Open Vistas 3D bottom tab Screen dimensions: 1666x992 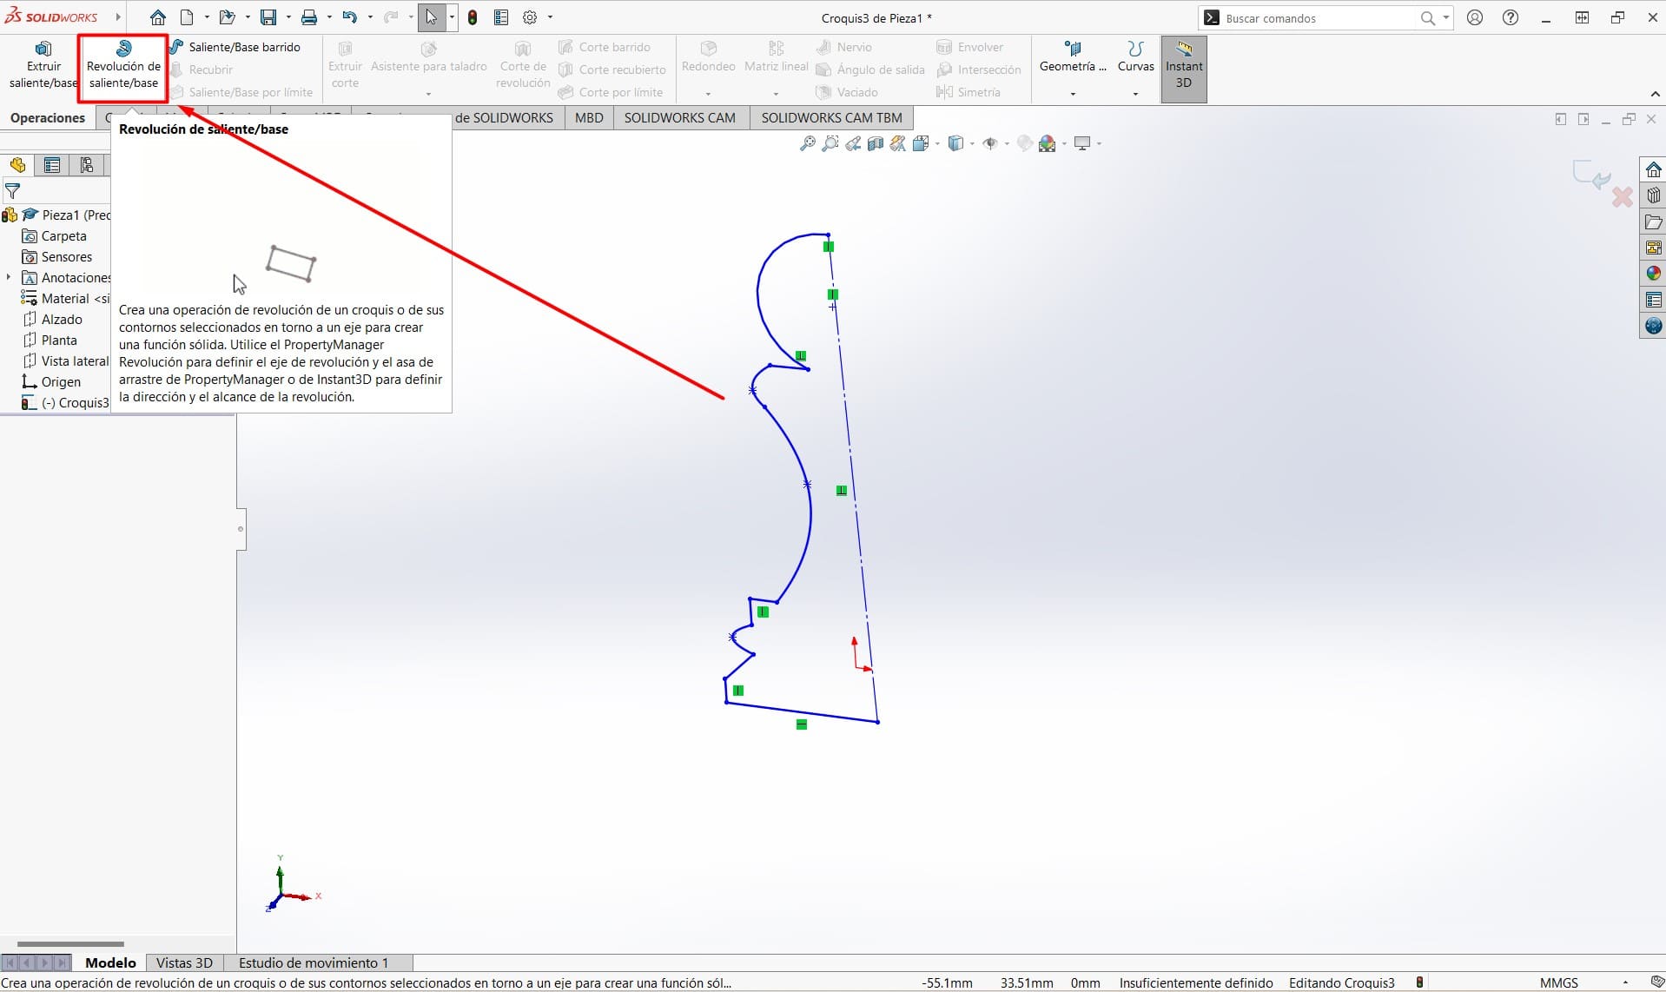(x=184, y=962)
